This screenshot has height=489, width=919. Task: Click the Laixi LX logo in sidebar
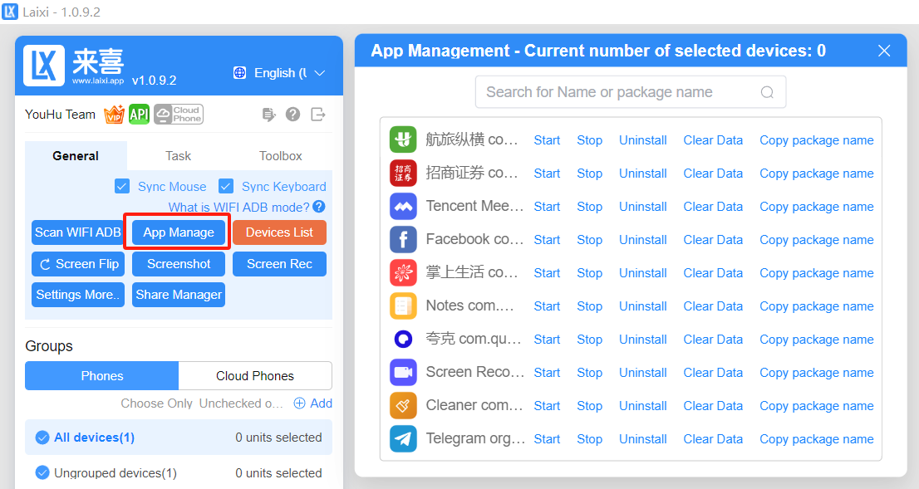(44, 65)
